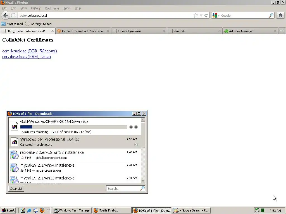Open the Windows Start menu

(x=8, y=210)
